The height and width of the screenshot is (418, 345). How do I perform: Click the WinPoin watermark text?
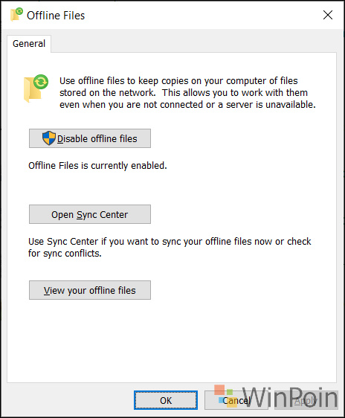tap(290, 397)
